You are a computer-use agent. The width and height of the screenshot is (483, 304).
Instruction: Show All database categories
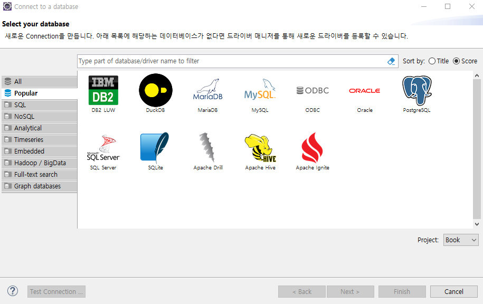(40, 82)
